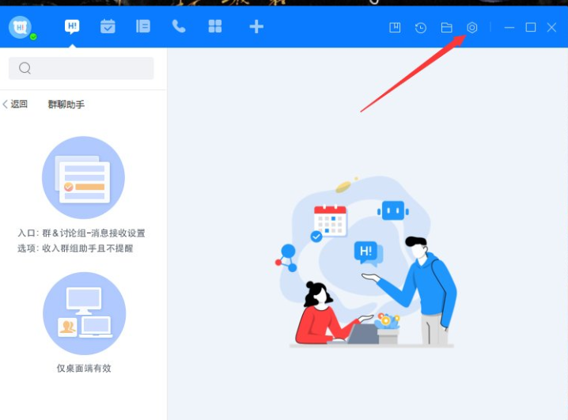Click the plus icon to create new
Viewport: 568px width, 420px height.
(x=256, y=27)
